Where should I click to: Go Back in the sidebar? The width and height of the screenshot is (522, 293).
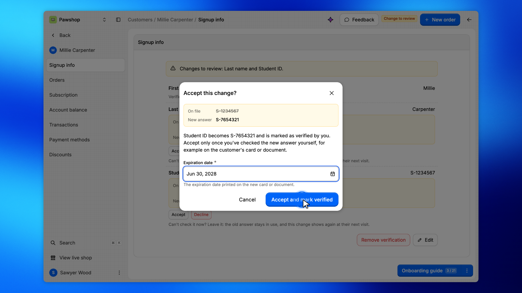point(61,35)
